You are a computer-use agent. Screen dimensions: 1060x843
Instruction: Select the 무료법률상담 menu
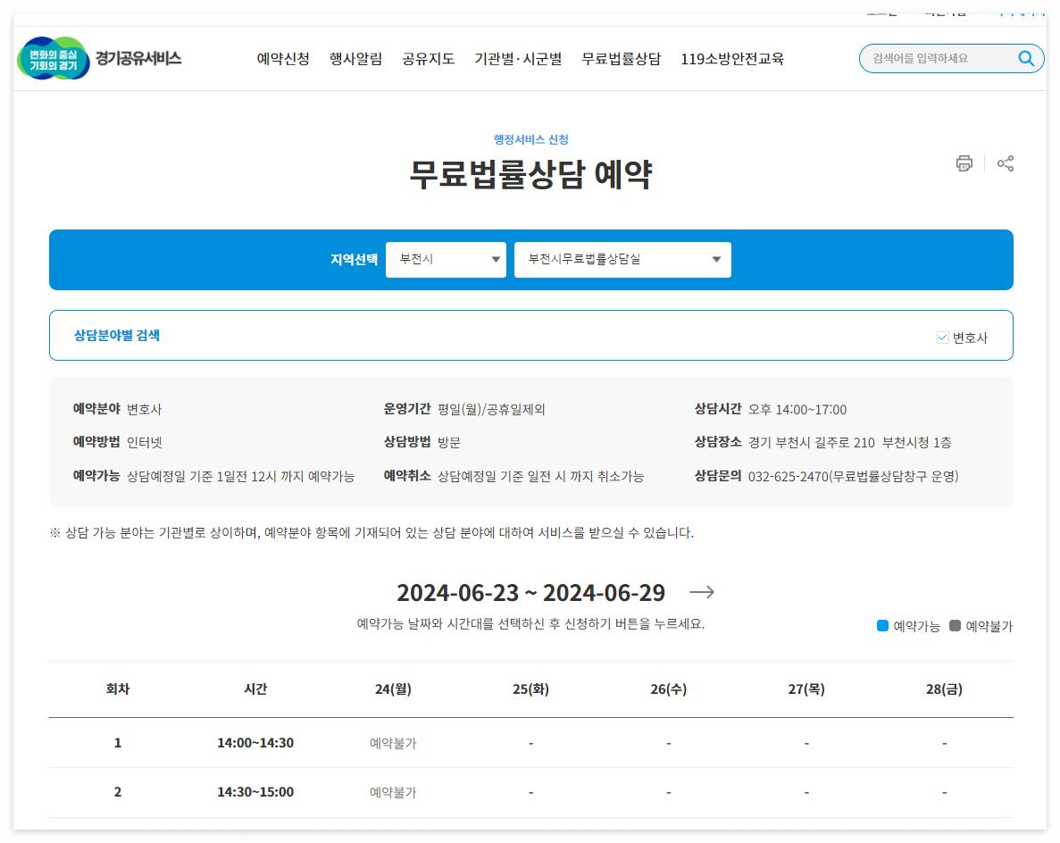[622, 57]
